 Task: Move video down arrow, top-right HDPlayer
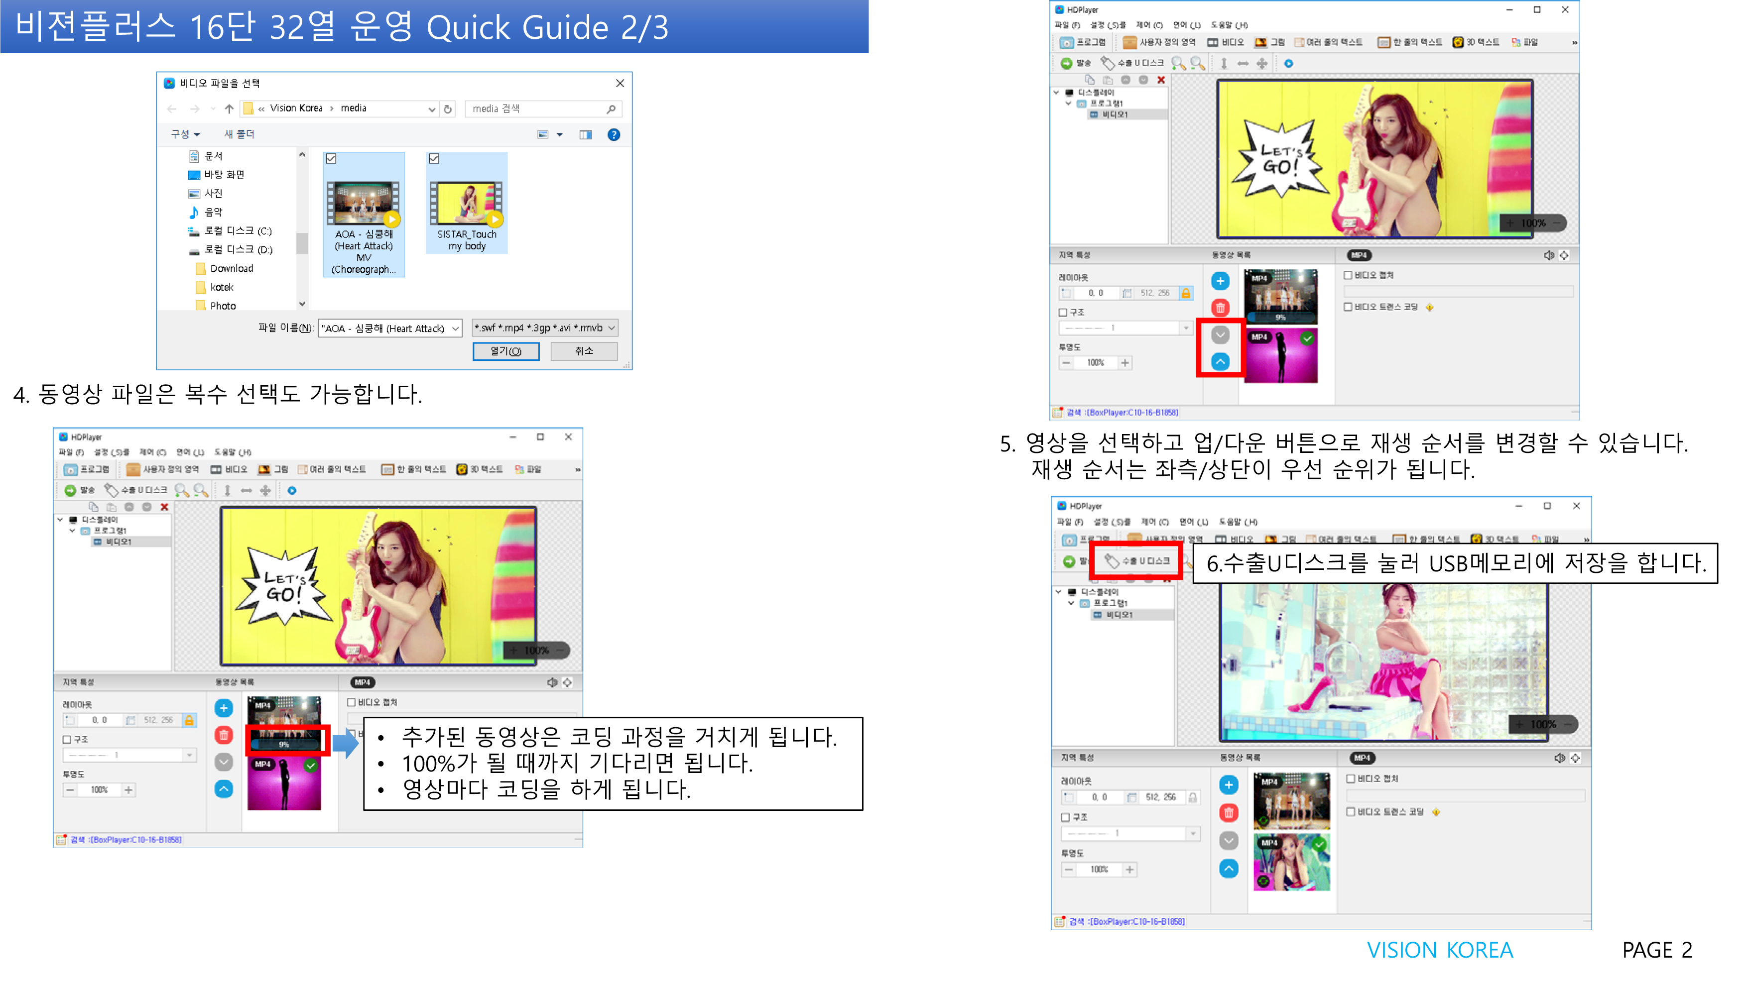[x=1220, y=335]
